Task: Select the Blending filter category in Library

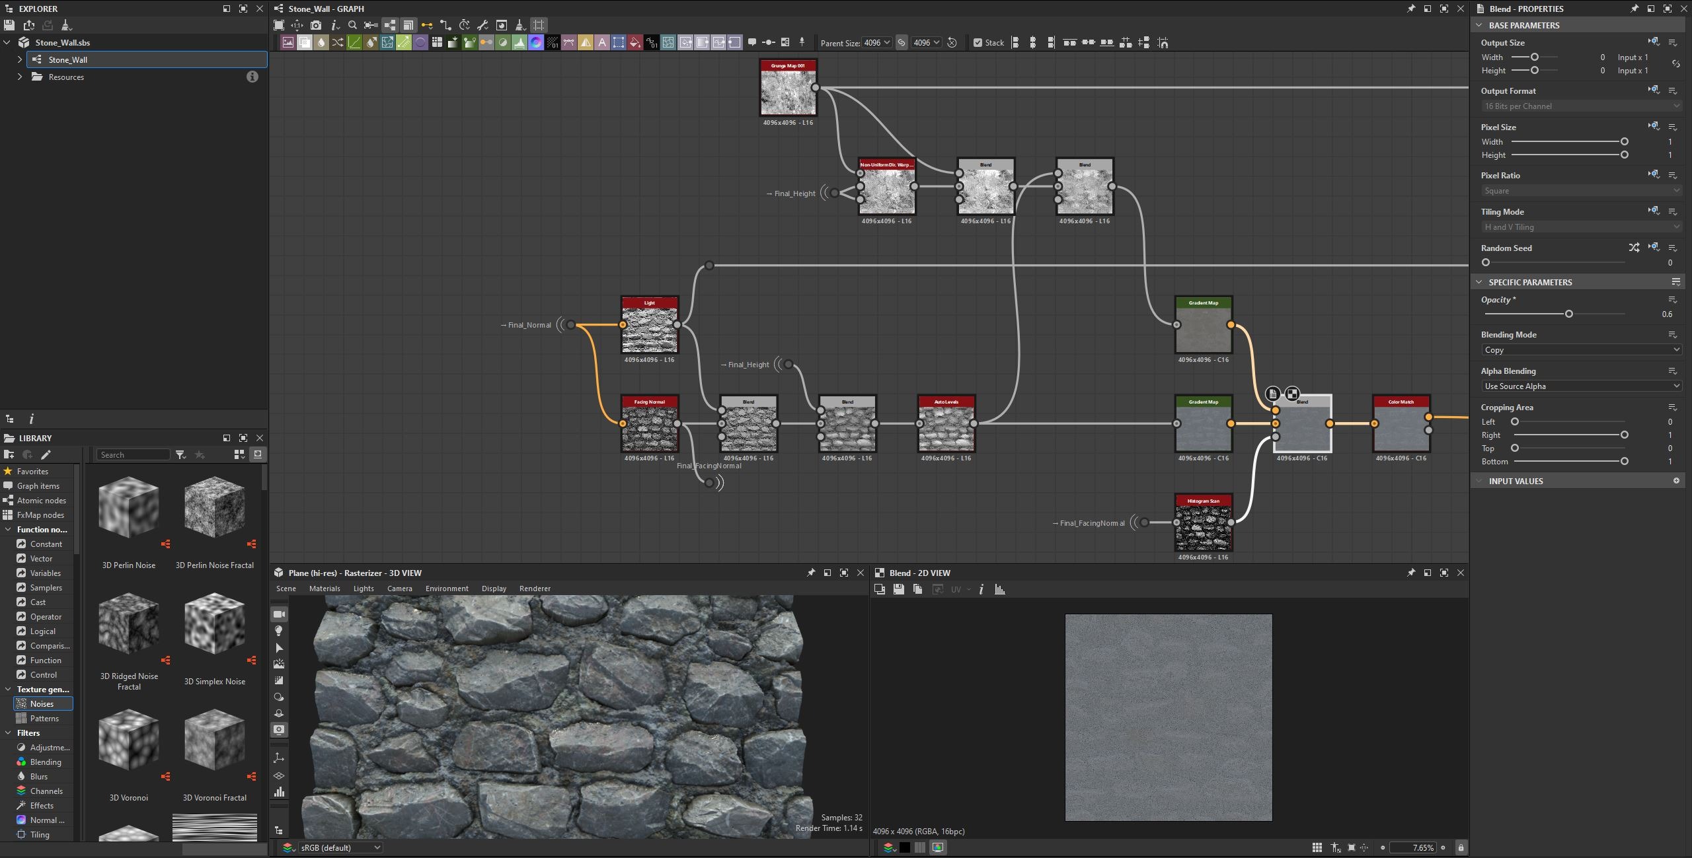Action: click(x=45, y=762)
